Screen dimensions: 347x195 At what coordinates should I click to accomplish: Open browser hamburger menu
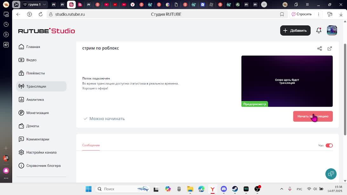click(x=307, y=4)
